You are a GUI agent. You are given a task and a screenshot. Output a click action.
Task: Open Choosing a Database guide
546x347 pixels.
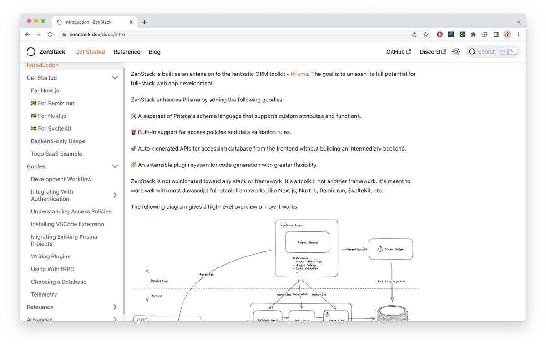click(x=59, y=282)
